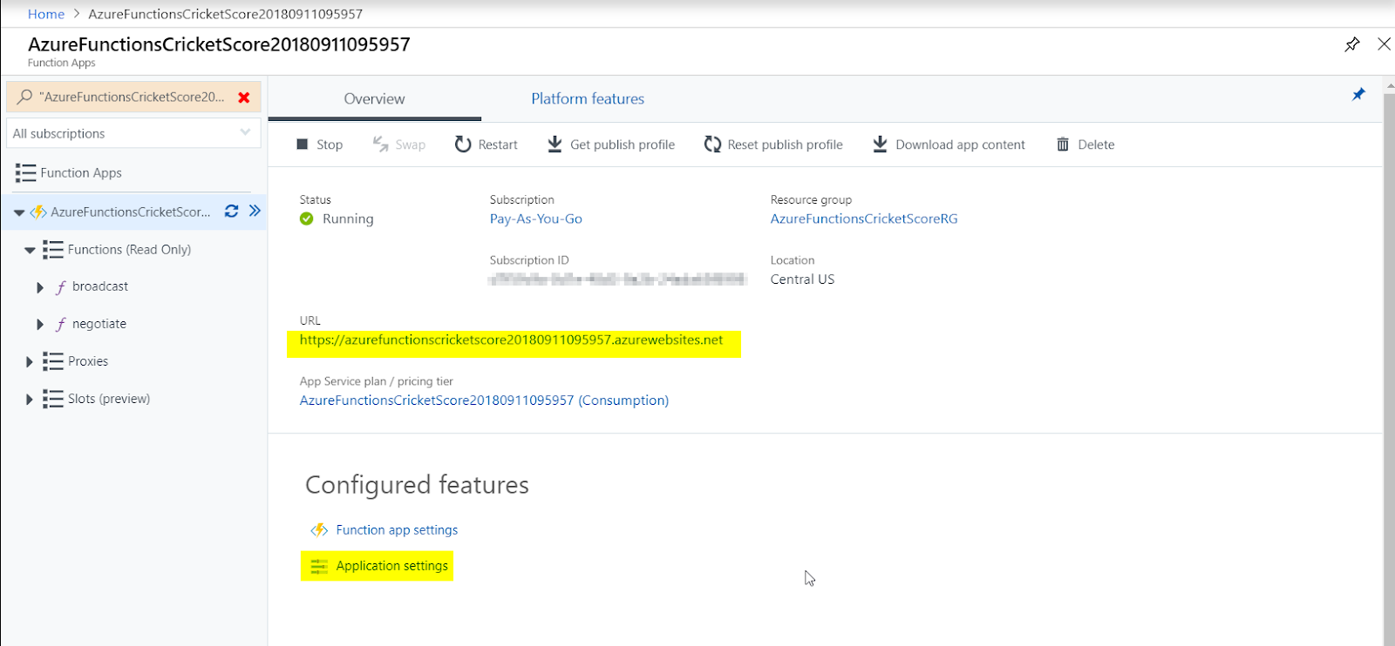The image size is (1395, 646).
Task: Expand the negotiate function
Action: [40, 325]
